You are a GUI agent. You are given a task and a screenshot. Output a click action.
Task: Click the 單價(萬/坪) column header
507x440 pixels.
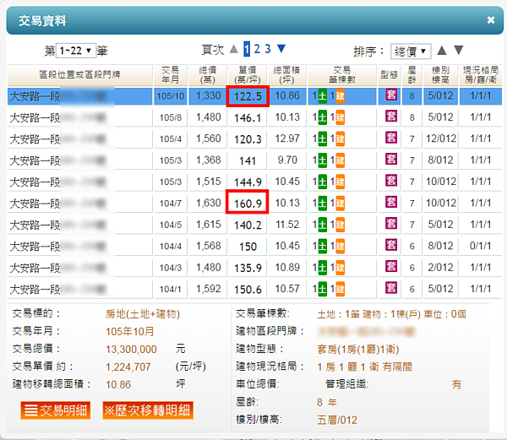click(248, 74)
